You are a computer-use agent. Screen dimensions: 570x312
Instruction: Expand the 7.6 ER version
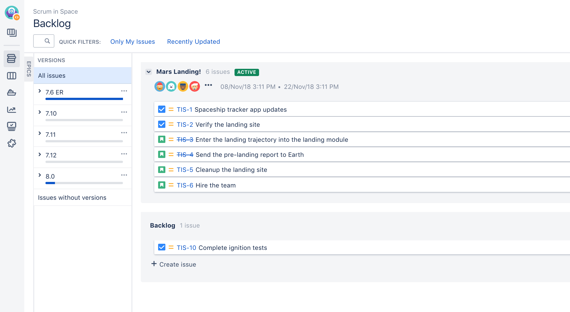click(40, 91)
